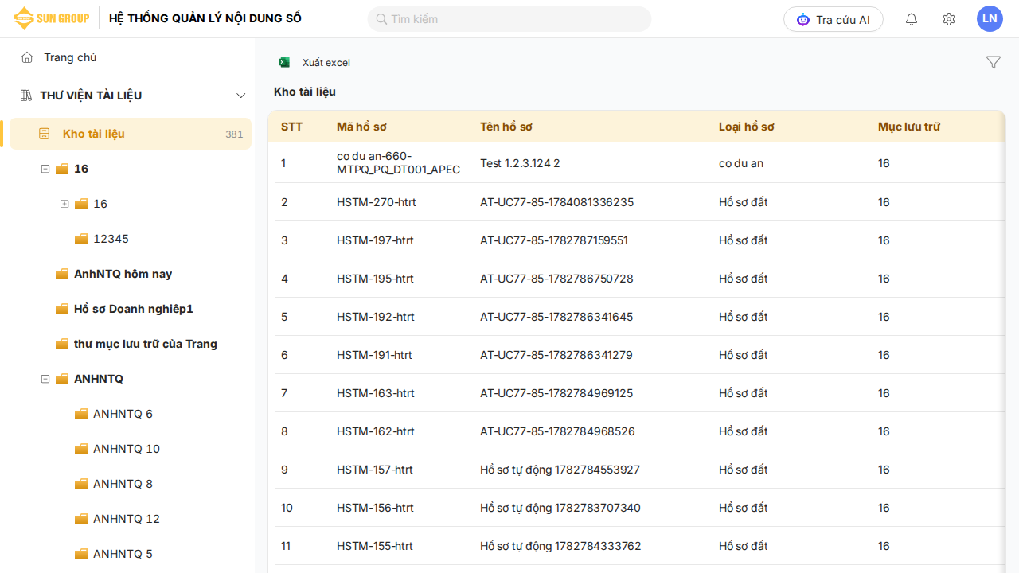
Task: Click the AI robot icon
Action: pyautogui.click(x=803, y=19)
